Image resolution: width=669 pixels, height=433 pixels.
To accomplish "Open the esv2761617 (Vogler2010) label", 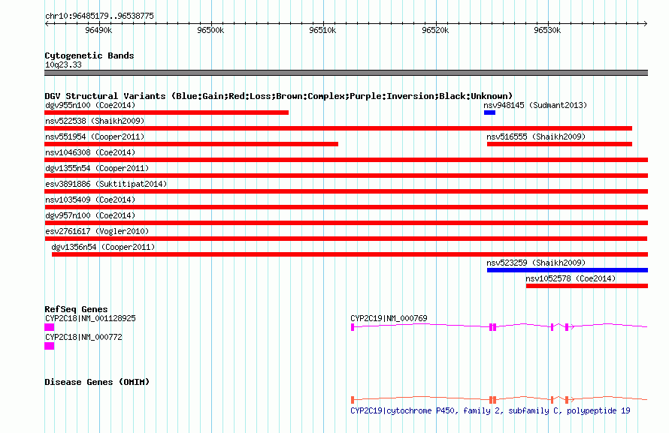I will (x=97, y=231).
